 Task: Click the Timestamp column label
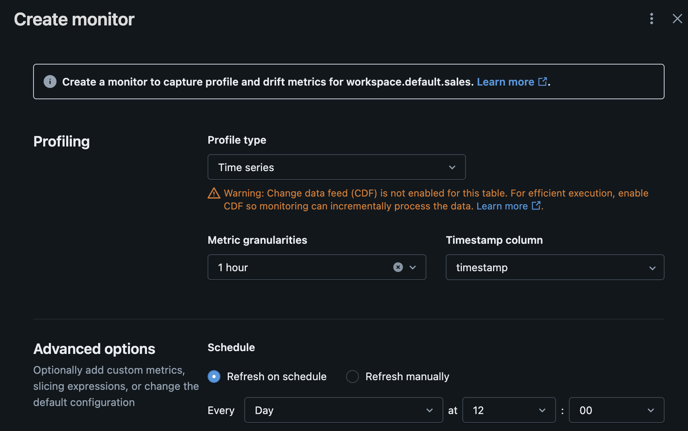494,240
